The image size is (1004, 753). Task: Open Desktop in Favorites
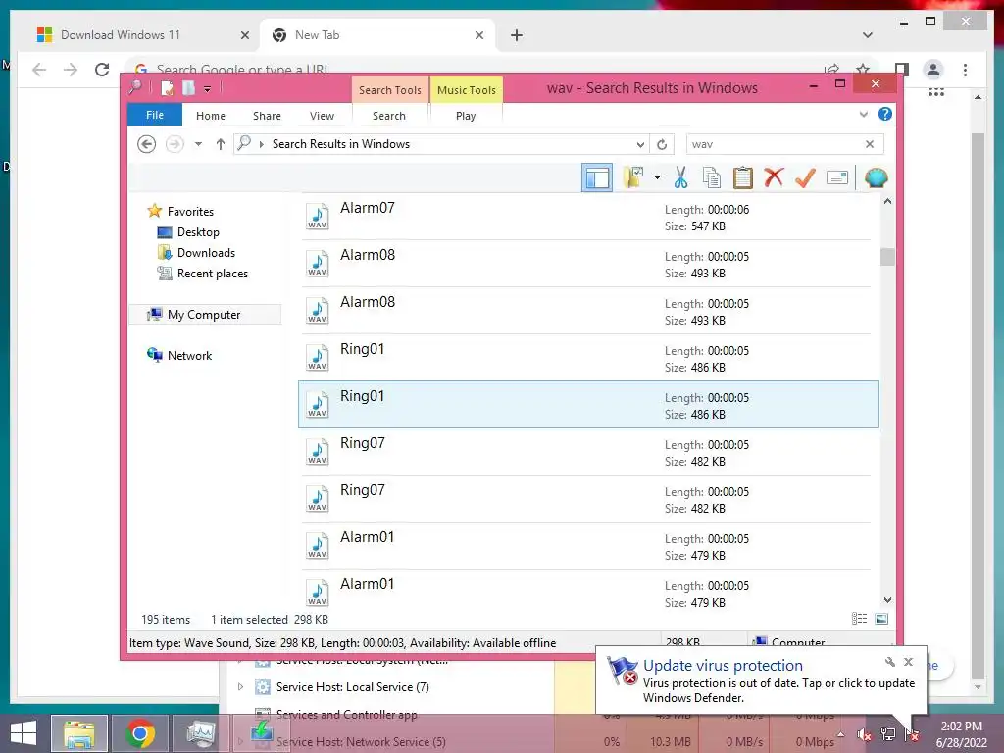(198, 231)
